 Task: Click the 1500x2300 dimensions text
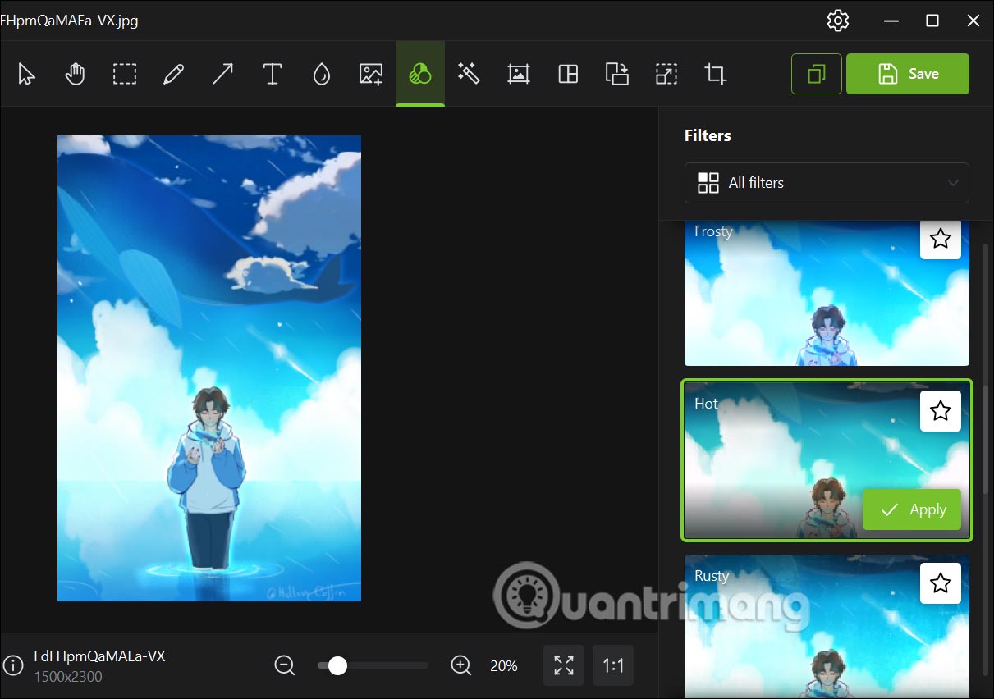point(68,677)
